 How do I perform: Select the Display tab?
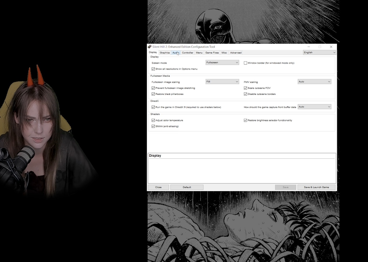(153, 52)
